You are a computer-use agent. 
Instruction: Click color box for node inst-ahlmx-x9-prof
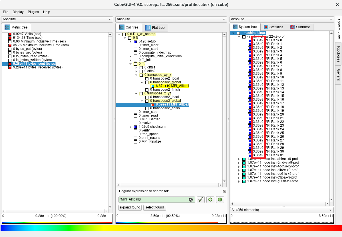244,159
